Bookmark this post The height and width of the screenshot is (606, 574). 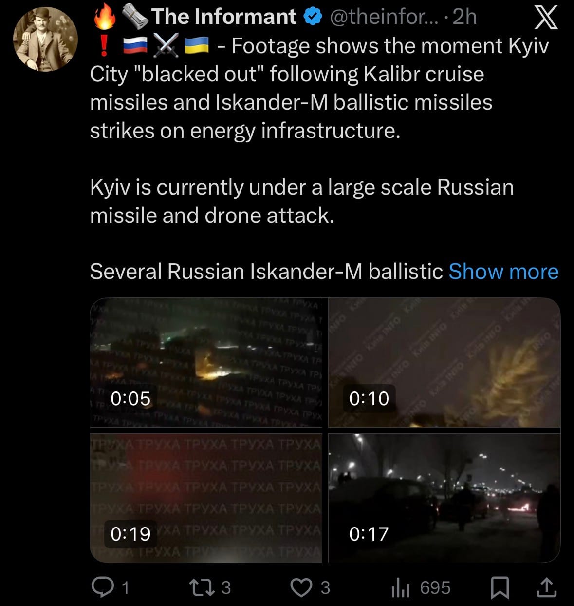tap(500, 587)
